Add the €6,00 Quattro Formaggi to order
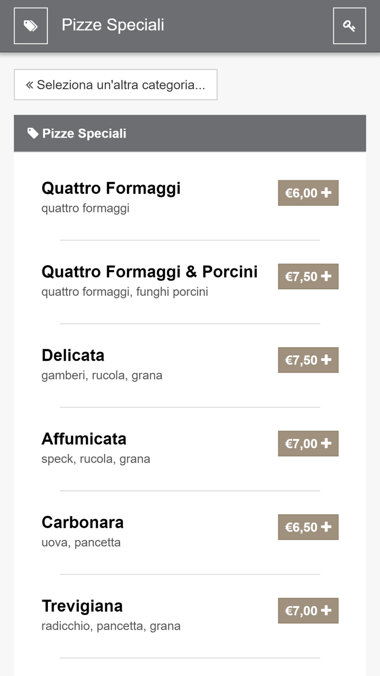Screen dimensions: 380x676 pos(308,192)
